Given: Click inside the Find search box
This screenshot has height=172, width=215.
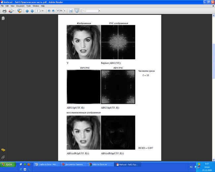Looking at the screenshot, I should [89, 11].
